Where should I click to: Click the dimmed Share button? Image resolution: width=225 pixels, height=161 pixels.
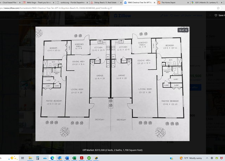tap(186, 15)
